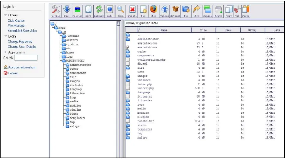Image resolution: width=285 pixels, height=160 pixels.
Task: Click parent directory ".." entry
Action: click(139, 35)
